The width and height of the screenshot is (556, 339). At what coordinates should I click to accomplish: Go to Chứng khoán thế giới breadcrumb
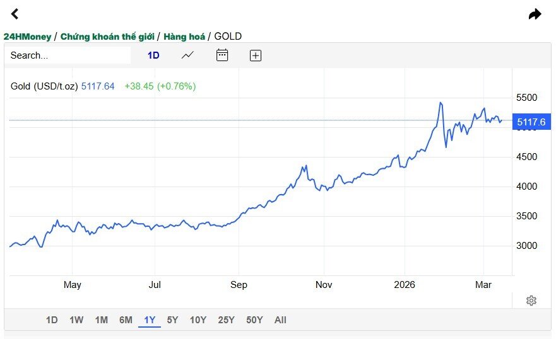(x=107, y=37)
